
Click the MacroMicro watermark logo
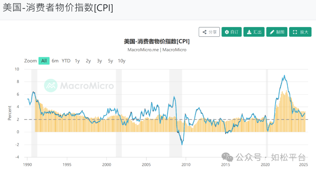[x=51, y=86]
